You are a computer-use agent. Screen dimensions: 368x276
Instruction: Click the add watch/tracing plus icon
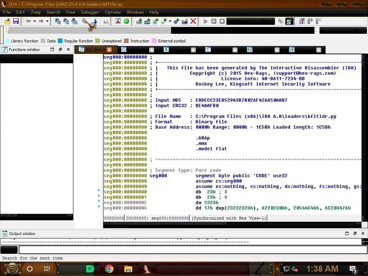click(310, 21)
